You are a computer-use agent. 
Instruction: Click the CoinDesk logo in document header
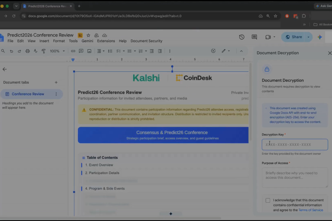(x=194, y=78)
